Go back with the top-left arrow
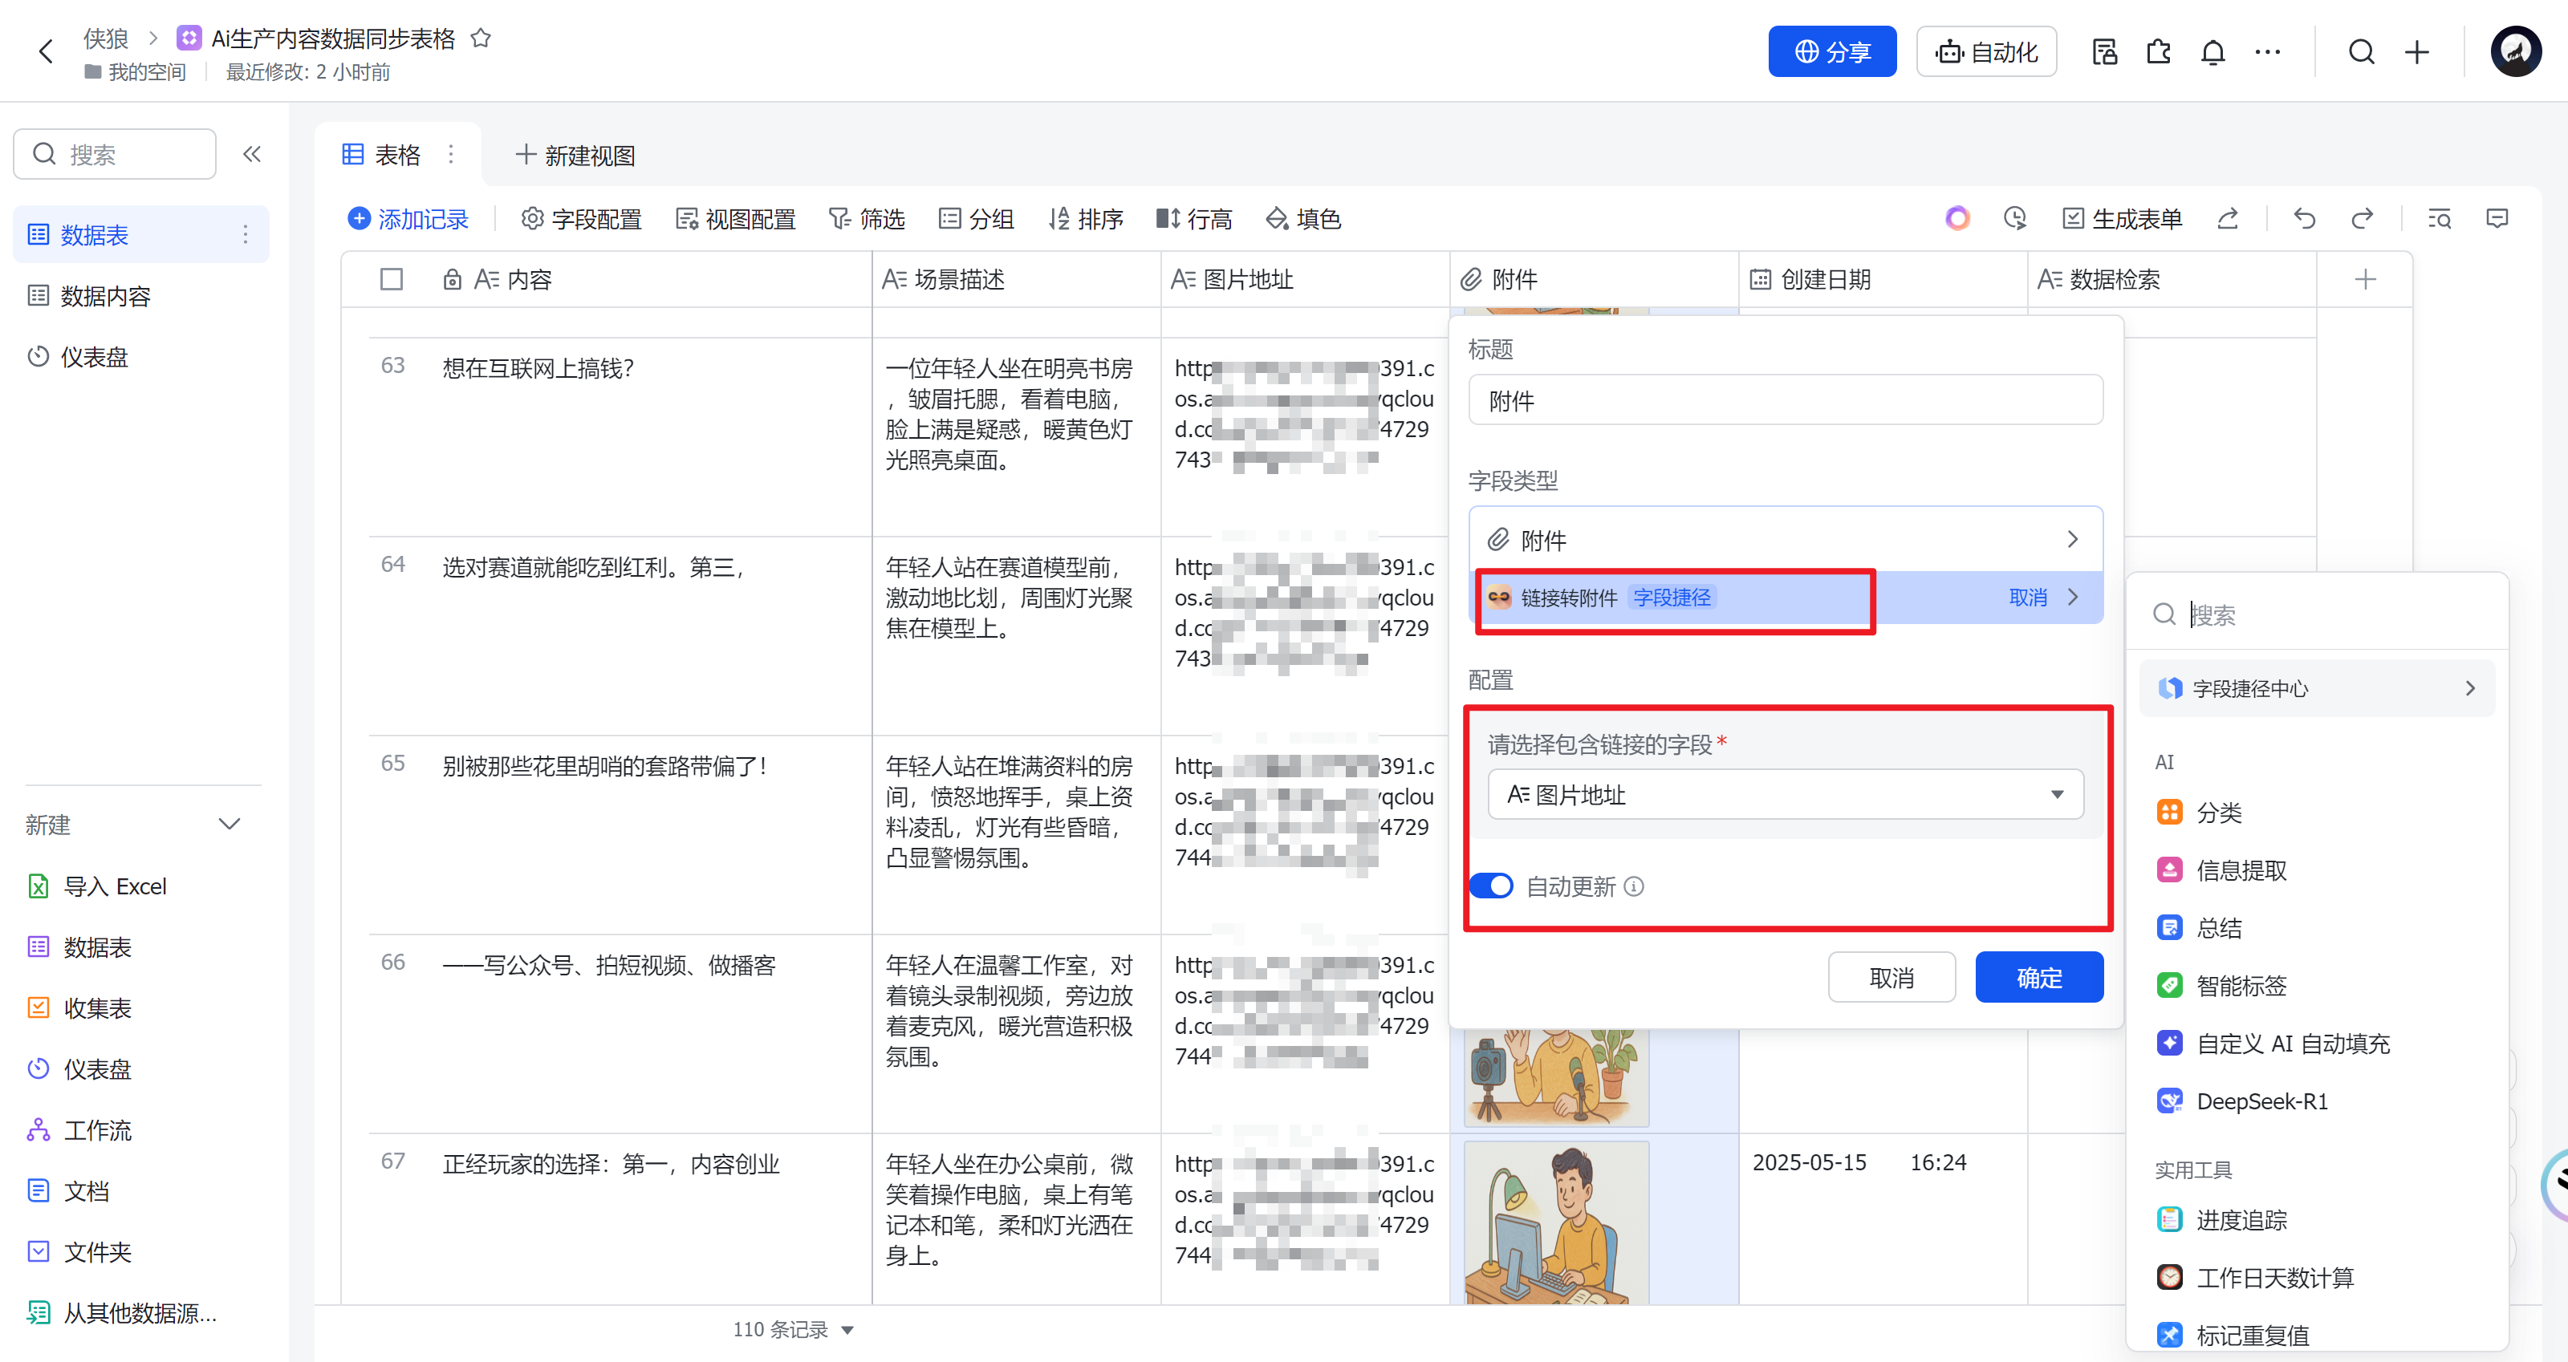The image size is (2568, 1362). 45,51
